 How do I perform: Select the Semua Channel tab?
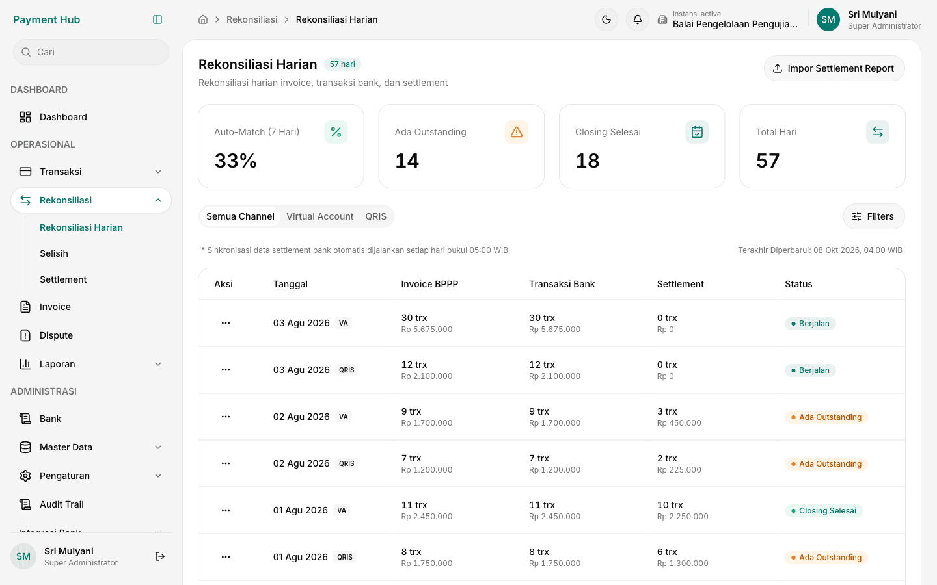(240, 216)
